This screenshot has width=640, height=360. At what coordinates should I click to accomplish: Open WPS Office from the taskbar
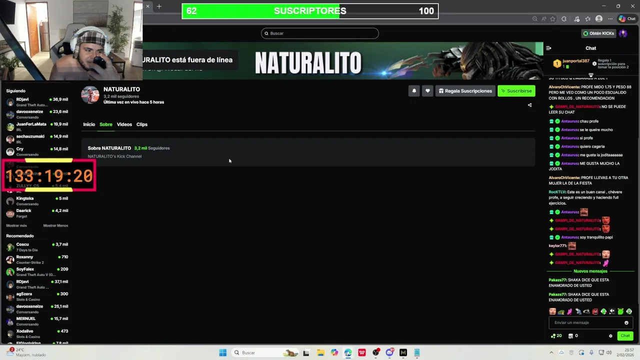coord(362,352)
